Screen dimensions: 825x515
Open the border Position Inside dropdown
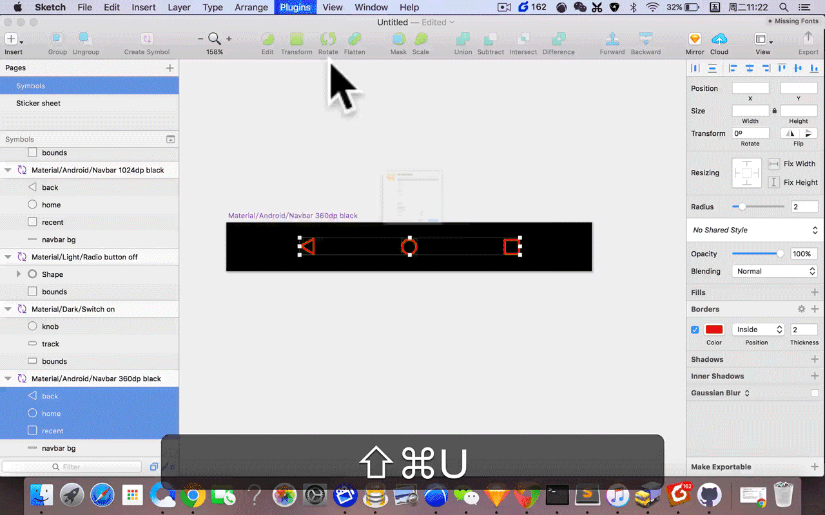[758, 330]
